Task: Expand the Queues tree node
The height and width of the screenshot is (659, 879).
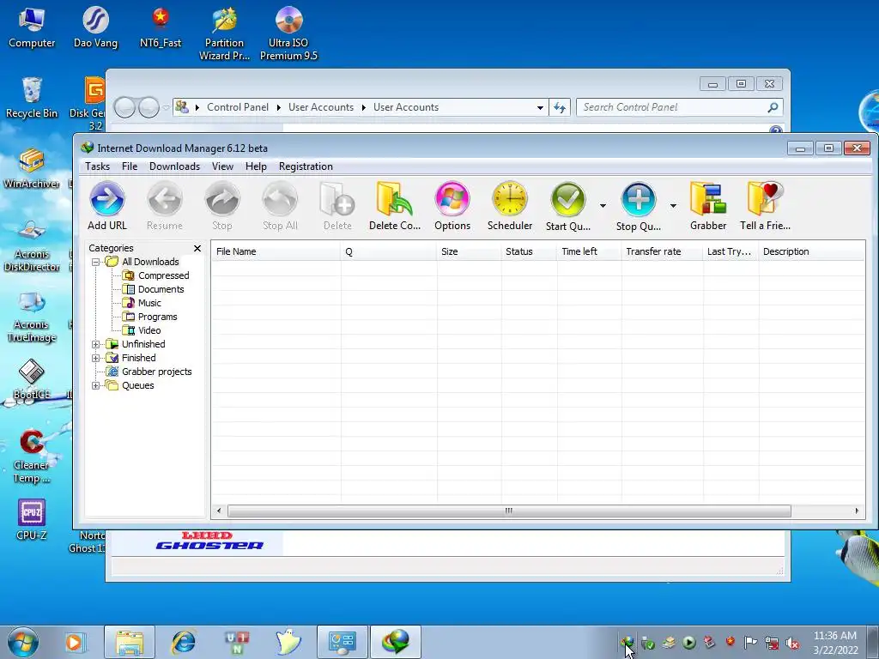Action: (x=96, y=385)
